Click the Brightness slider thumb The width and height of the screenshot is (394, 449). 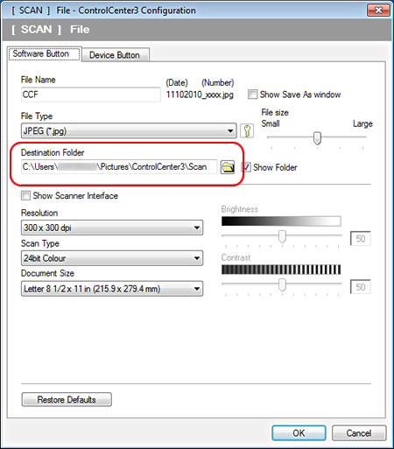(282, 236)
